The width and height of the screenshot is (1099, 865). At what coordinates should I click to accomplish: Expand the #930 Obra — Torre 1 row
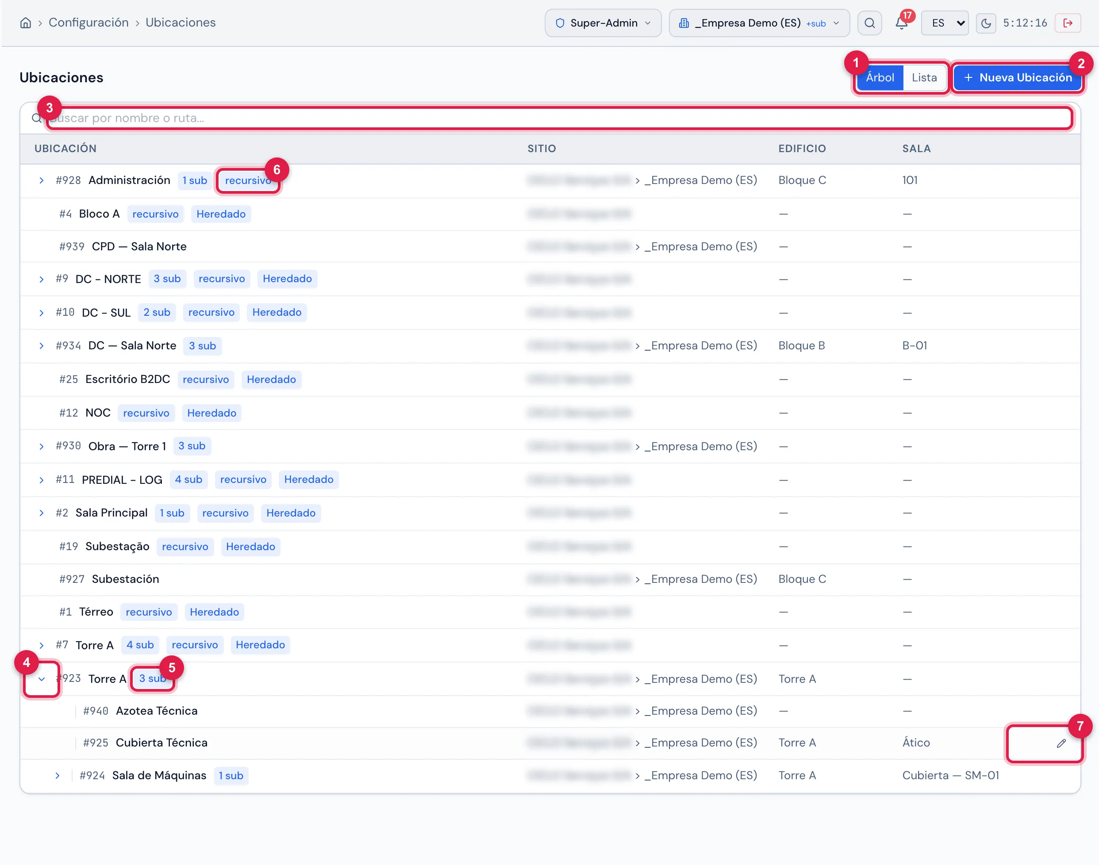42,446
